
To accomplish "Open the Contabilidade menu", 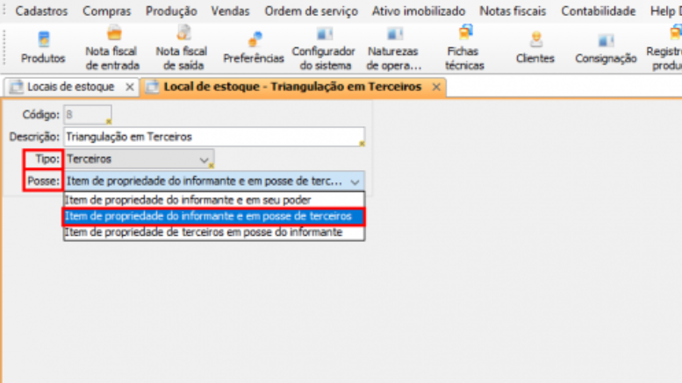I will click(598, 11).
